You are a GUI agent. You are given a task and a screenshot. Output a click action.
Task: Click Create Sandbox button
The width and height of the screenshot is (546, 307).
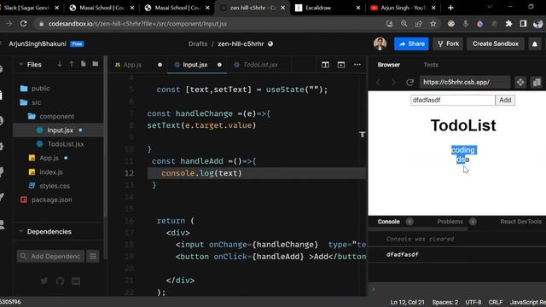[495, 43]
